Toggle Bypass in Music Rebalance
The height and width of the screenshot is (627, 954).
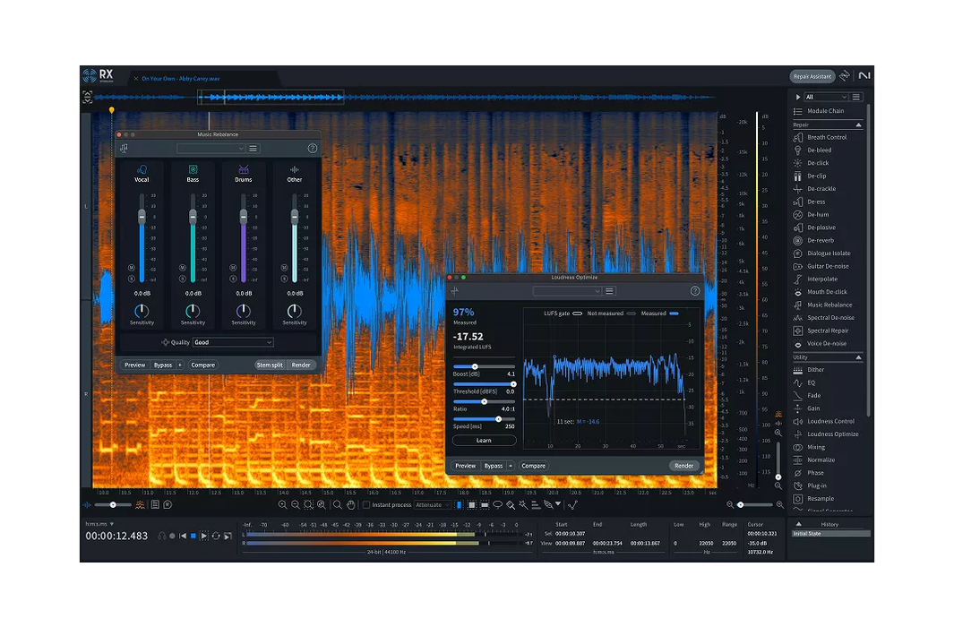tap(165, 365)
